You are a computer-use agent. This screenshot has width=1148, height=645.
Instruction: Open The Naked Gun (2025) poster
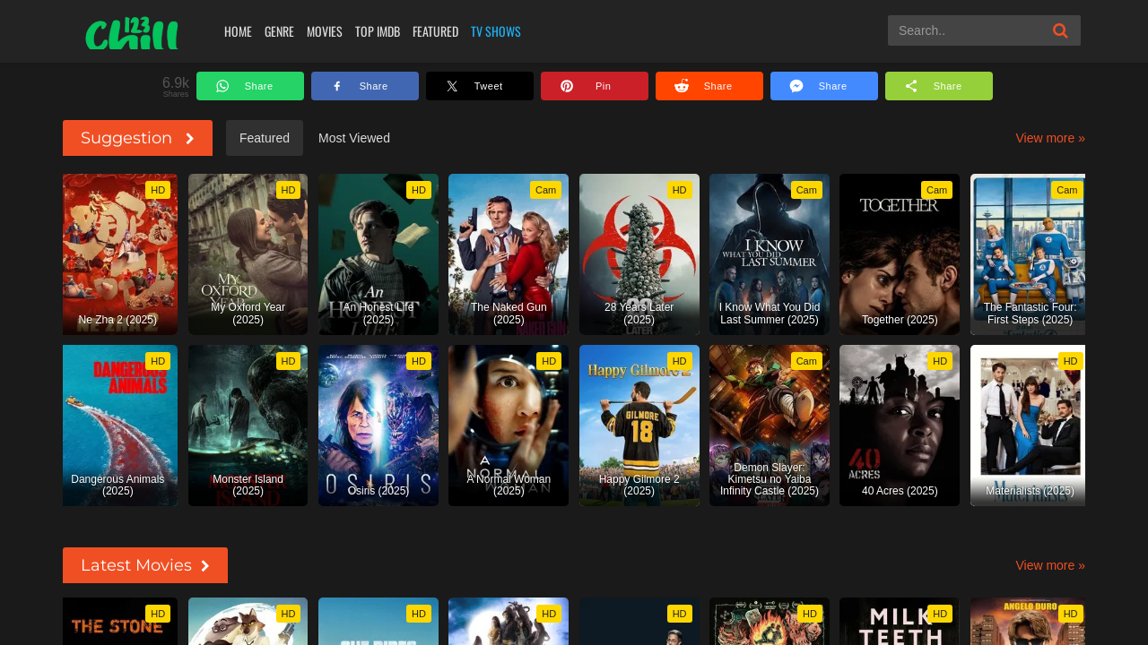(509, 254)
